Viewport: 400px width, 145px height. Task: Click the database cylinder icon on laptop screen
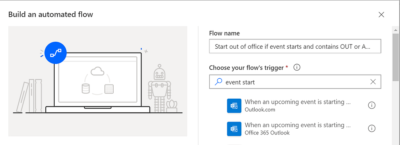pos(86,89)
